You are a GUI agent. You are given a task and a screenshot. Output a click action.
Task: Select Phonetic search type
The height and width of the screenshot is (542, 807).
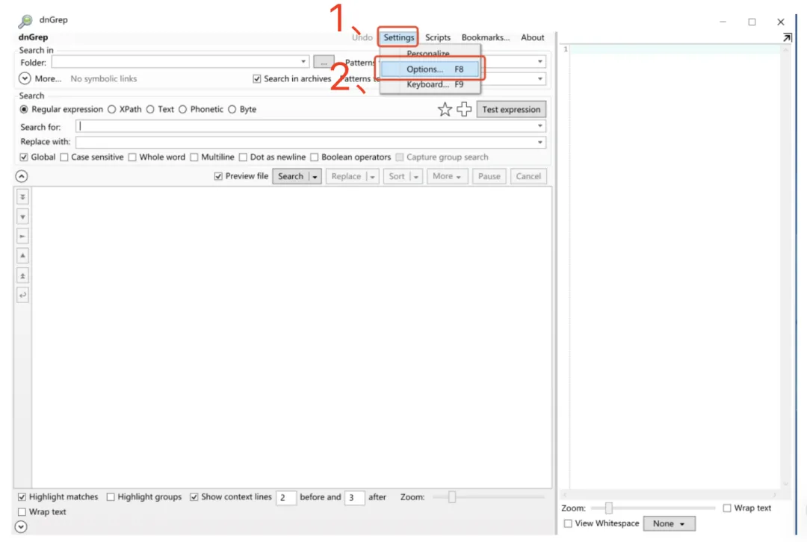click(x=183, y=110)
